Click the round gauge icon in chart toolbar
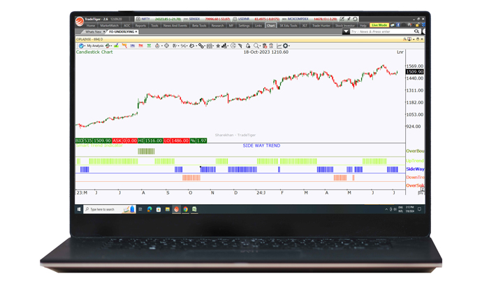The width and height of the screenshot is (489, 281). (x=233, y=46)
